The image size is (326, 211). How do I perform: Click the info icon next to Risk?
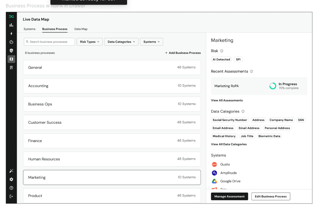(x=222, y=51)
